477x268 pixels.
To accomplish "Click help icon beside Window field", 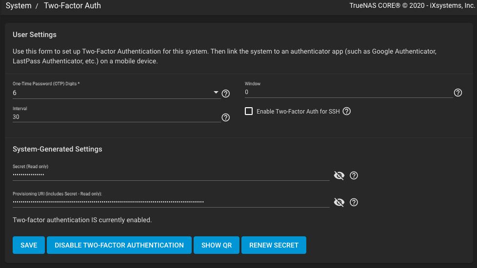I will (458, 93).
